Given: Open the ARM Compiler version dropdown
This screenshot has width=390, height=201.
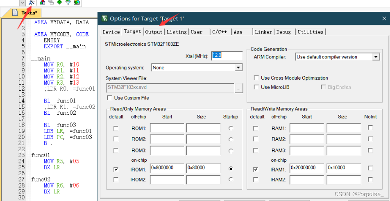Looking at the screenshot, I should pyautogui.click(x=376, y=57).
